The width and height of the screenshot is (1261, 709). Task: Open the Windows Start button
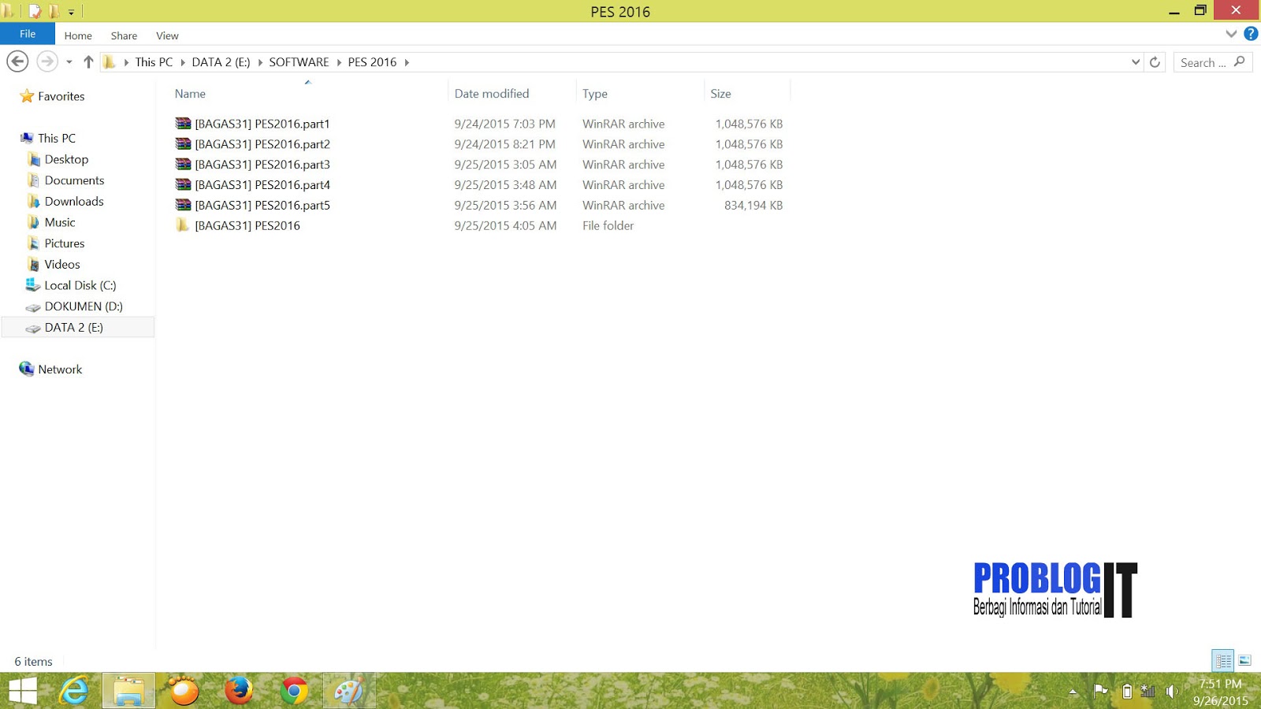point(23,691)
